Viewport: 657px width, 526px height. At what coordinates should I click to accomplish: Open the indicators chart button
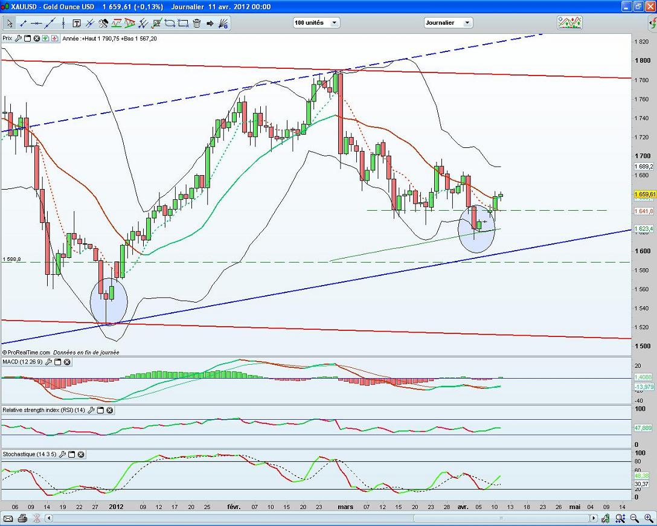pos(569,22)
